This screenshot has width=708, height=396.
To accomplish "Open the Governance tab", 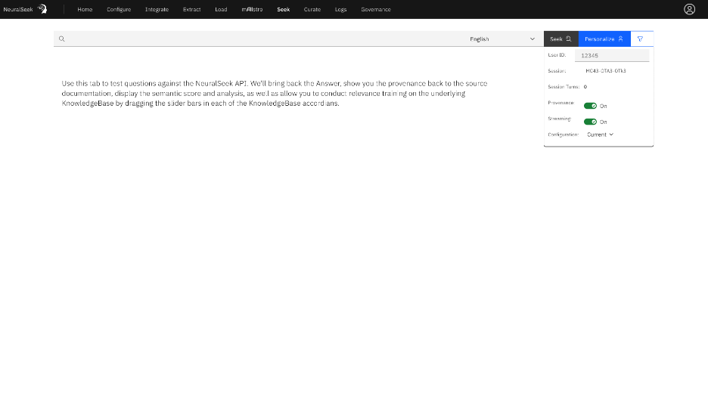I will click(376, 9).
